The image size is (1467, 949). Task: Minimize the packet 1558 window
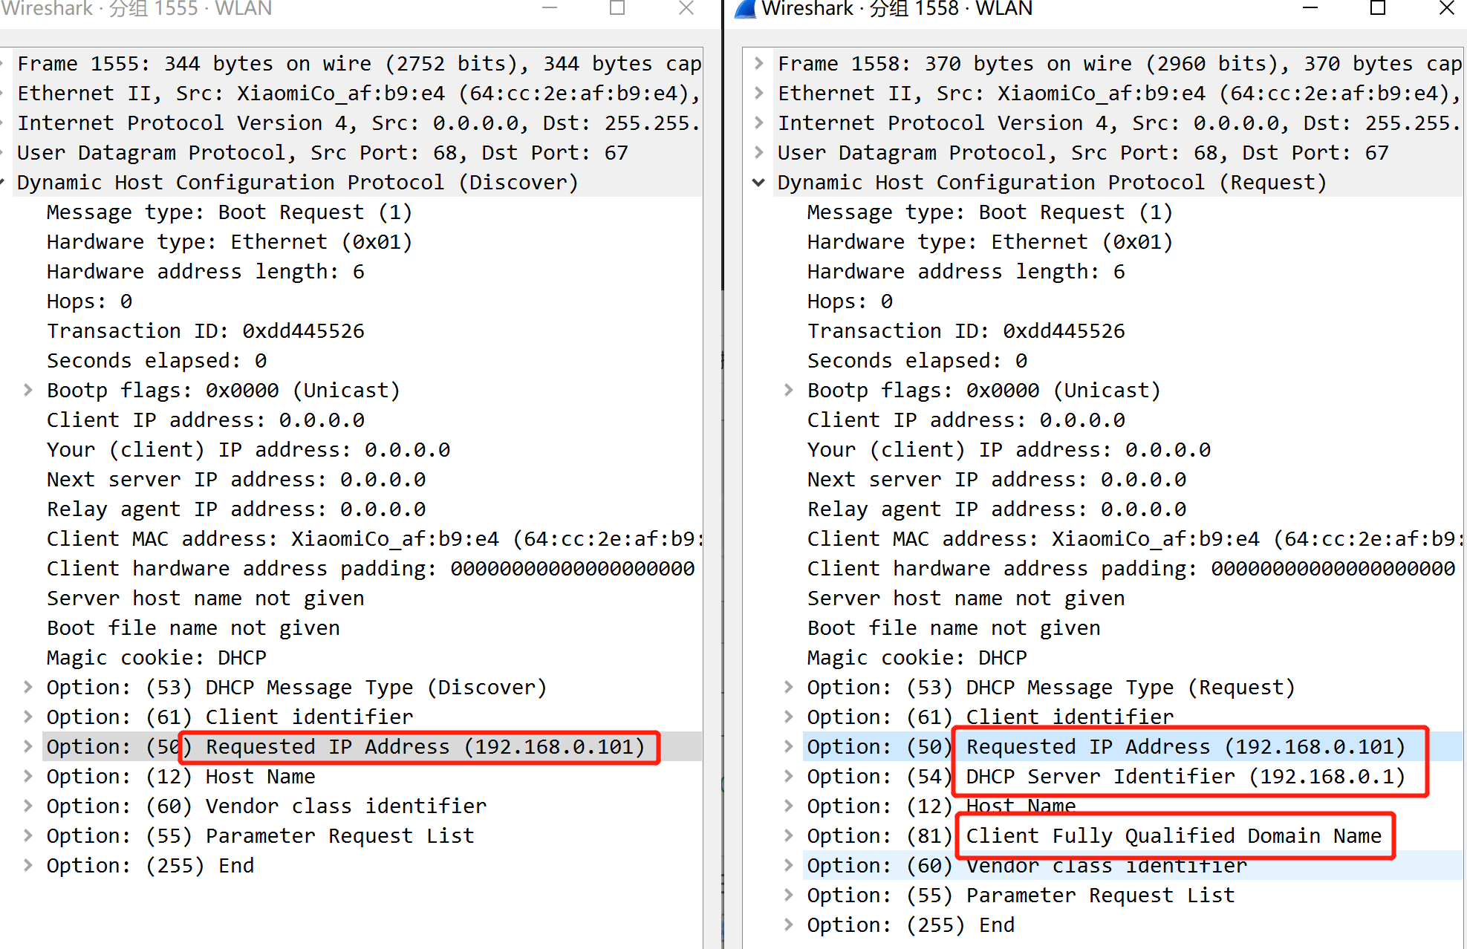1310,9
